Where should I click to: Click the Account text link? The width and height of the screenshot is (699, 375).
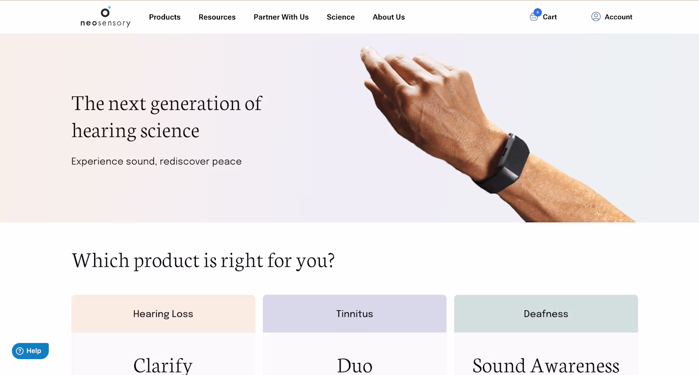coord(618,17)
